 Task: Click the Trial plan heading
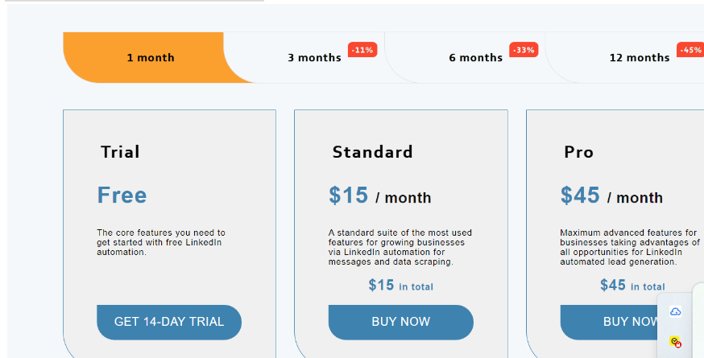120,152
